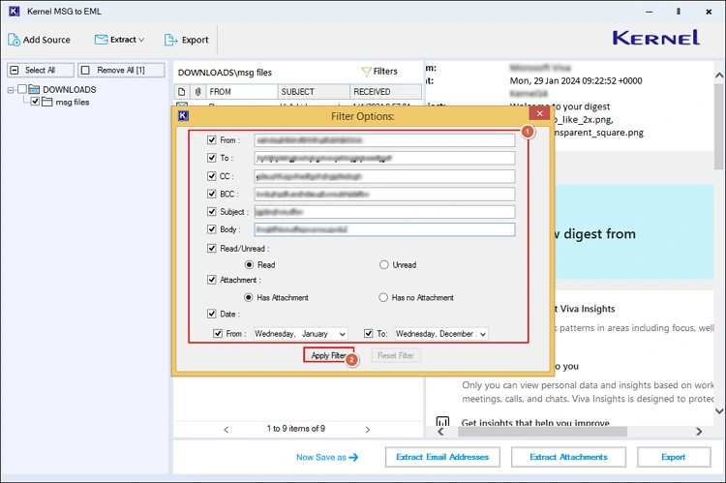Collapse the DOWNLOADS tree node
Screen dimensions: 726x483
click(x=11, y=90)
